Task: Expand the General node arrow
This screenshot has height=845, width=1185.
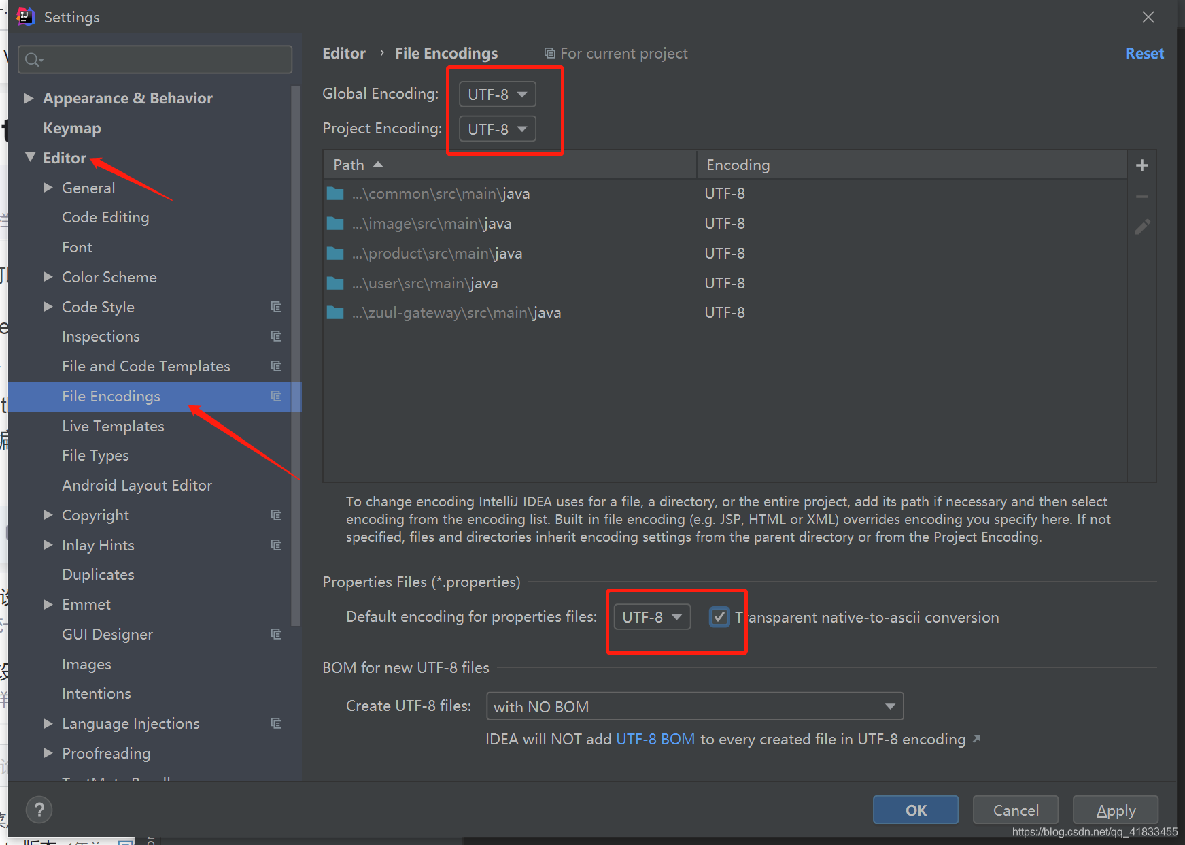Action: click(x=48, y=187)
